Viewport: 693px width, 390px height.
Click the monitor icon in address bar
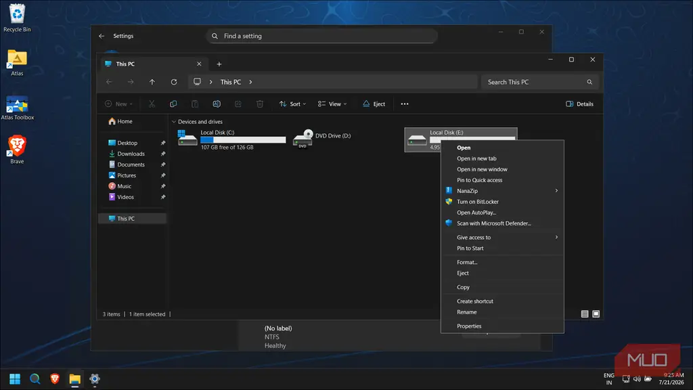point(197,82)
